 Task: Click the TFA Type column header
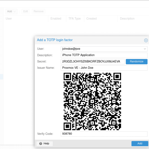[75, 19]
